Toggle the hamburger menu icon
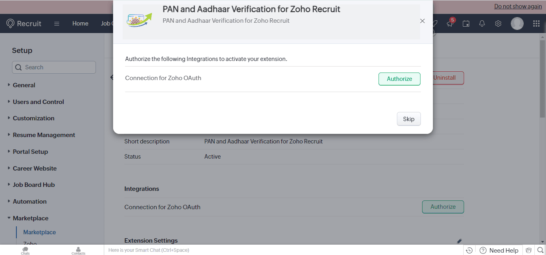The height and width of the screenshot is (255, 546). (x=57, y=24)
